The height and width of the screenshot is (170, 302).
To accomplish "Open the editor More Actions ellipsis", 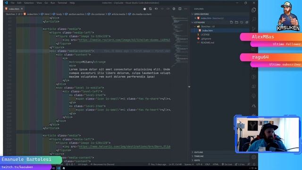I will tap(185, 9).
